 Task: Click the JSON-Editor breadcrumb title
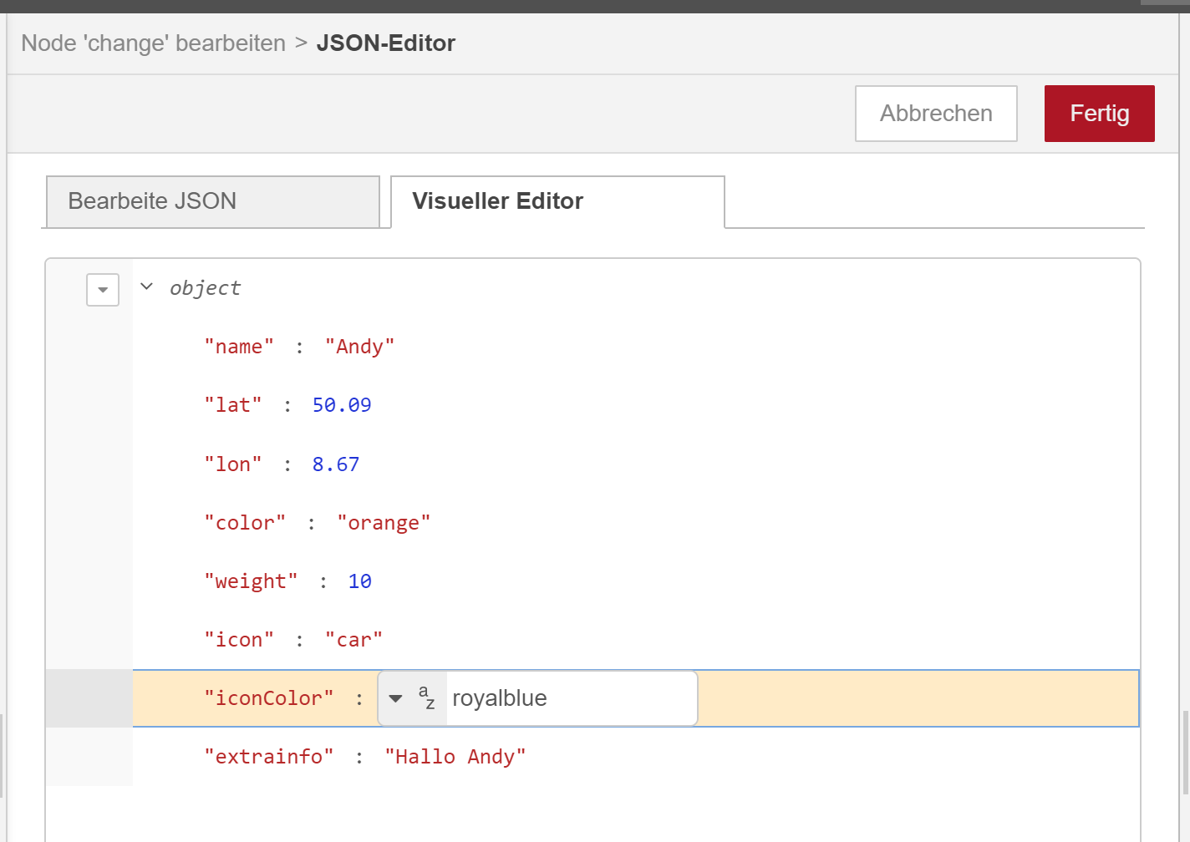click(x=386, y=43)
